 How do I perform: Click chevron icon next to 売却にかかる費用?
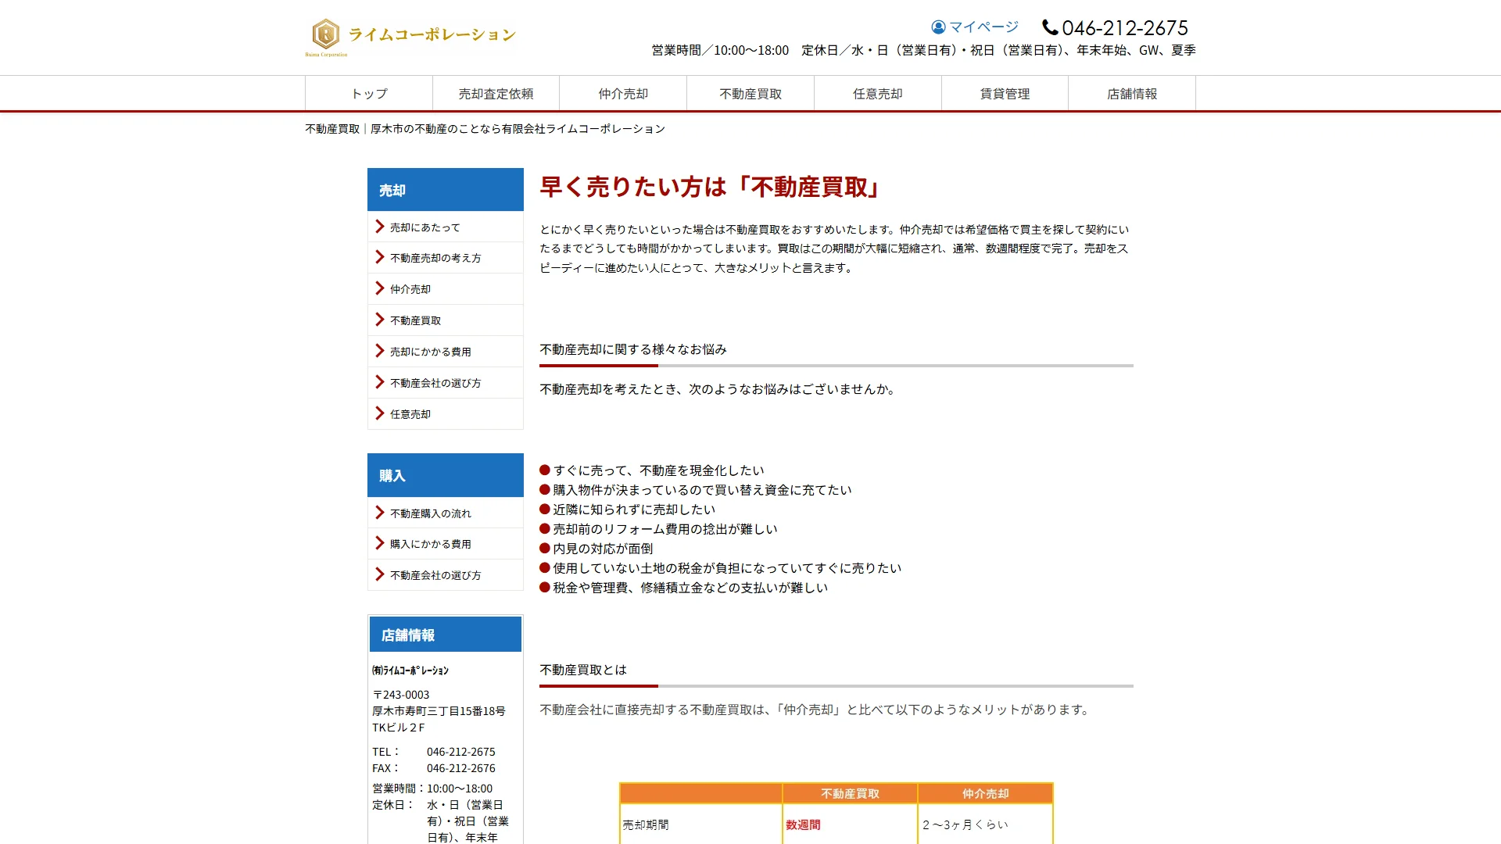379,351
